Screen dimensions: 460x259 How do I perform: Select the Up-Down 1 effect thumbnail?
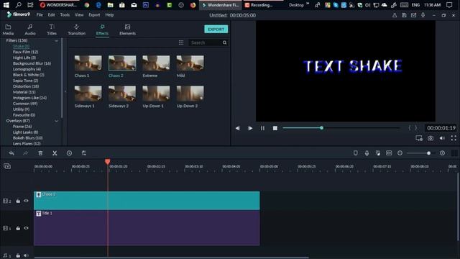[156, 94]
